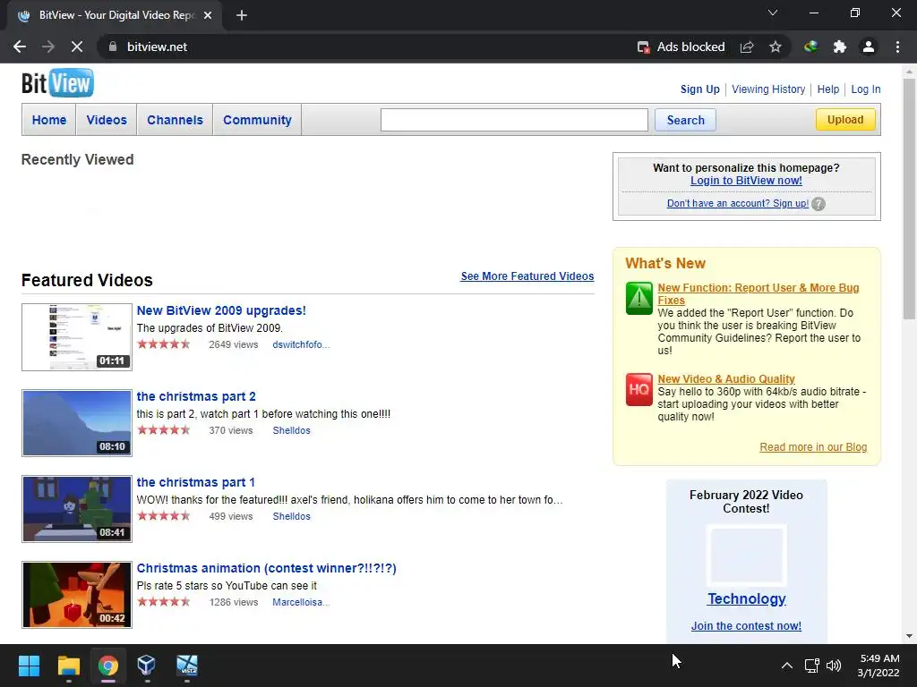Screen dimensions: 917x687
Task: Close the BitView browser tab
Action: (208, 15)
